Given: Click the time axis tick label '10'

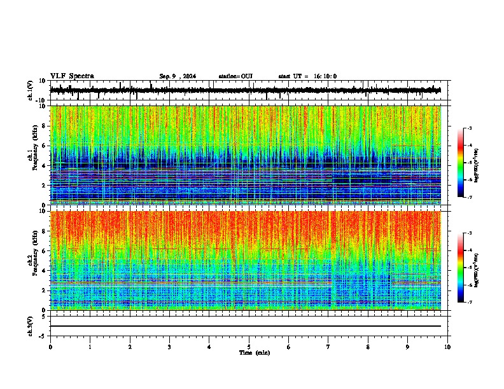Looking at the screenshot, I should click(x=447, y=347).
